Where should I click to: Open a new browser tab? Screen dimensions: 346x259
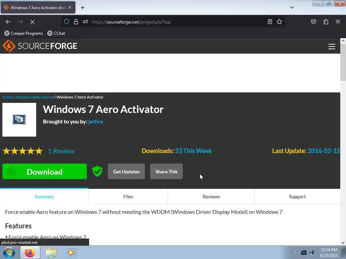[x=82, y=8]
